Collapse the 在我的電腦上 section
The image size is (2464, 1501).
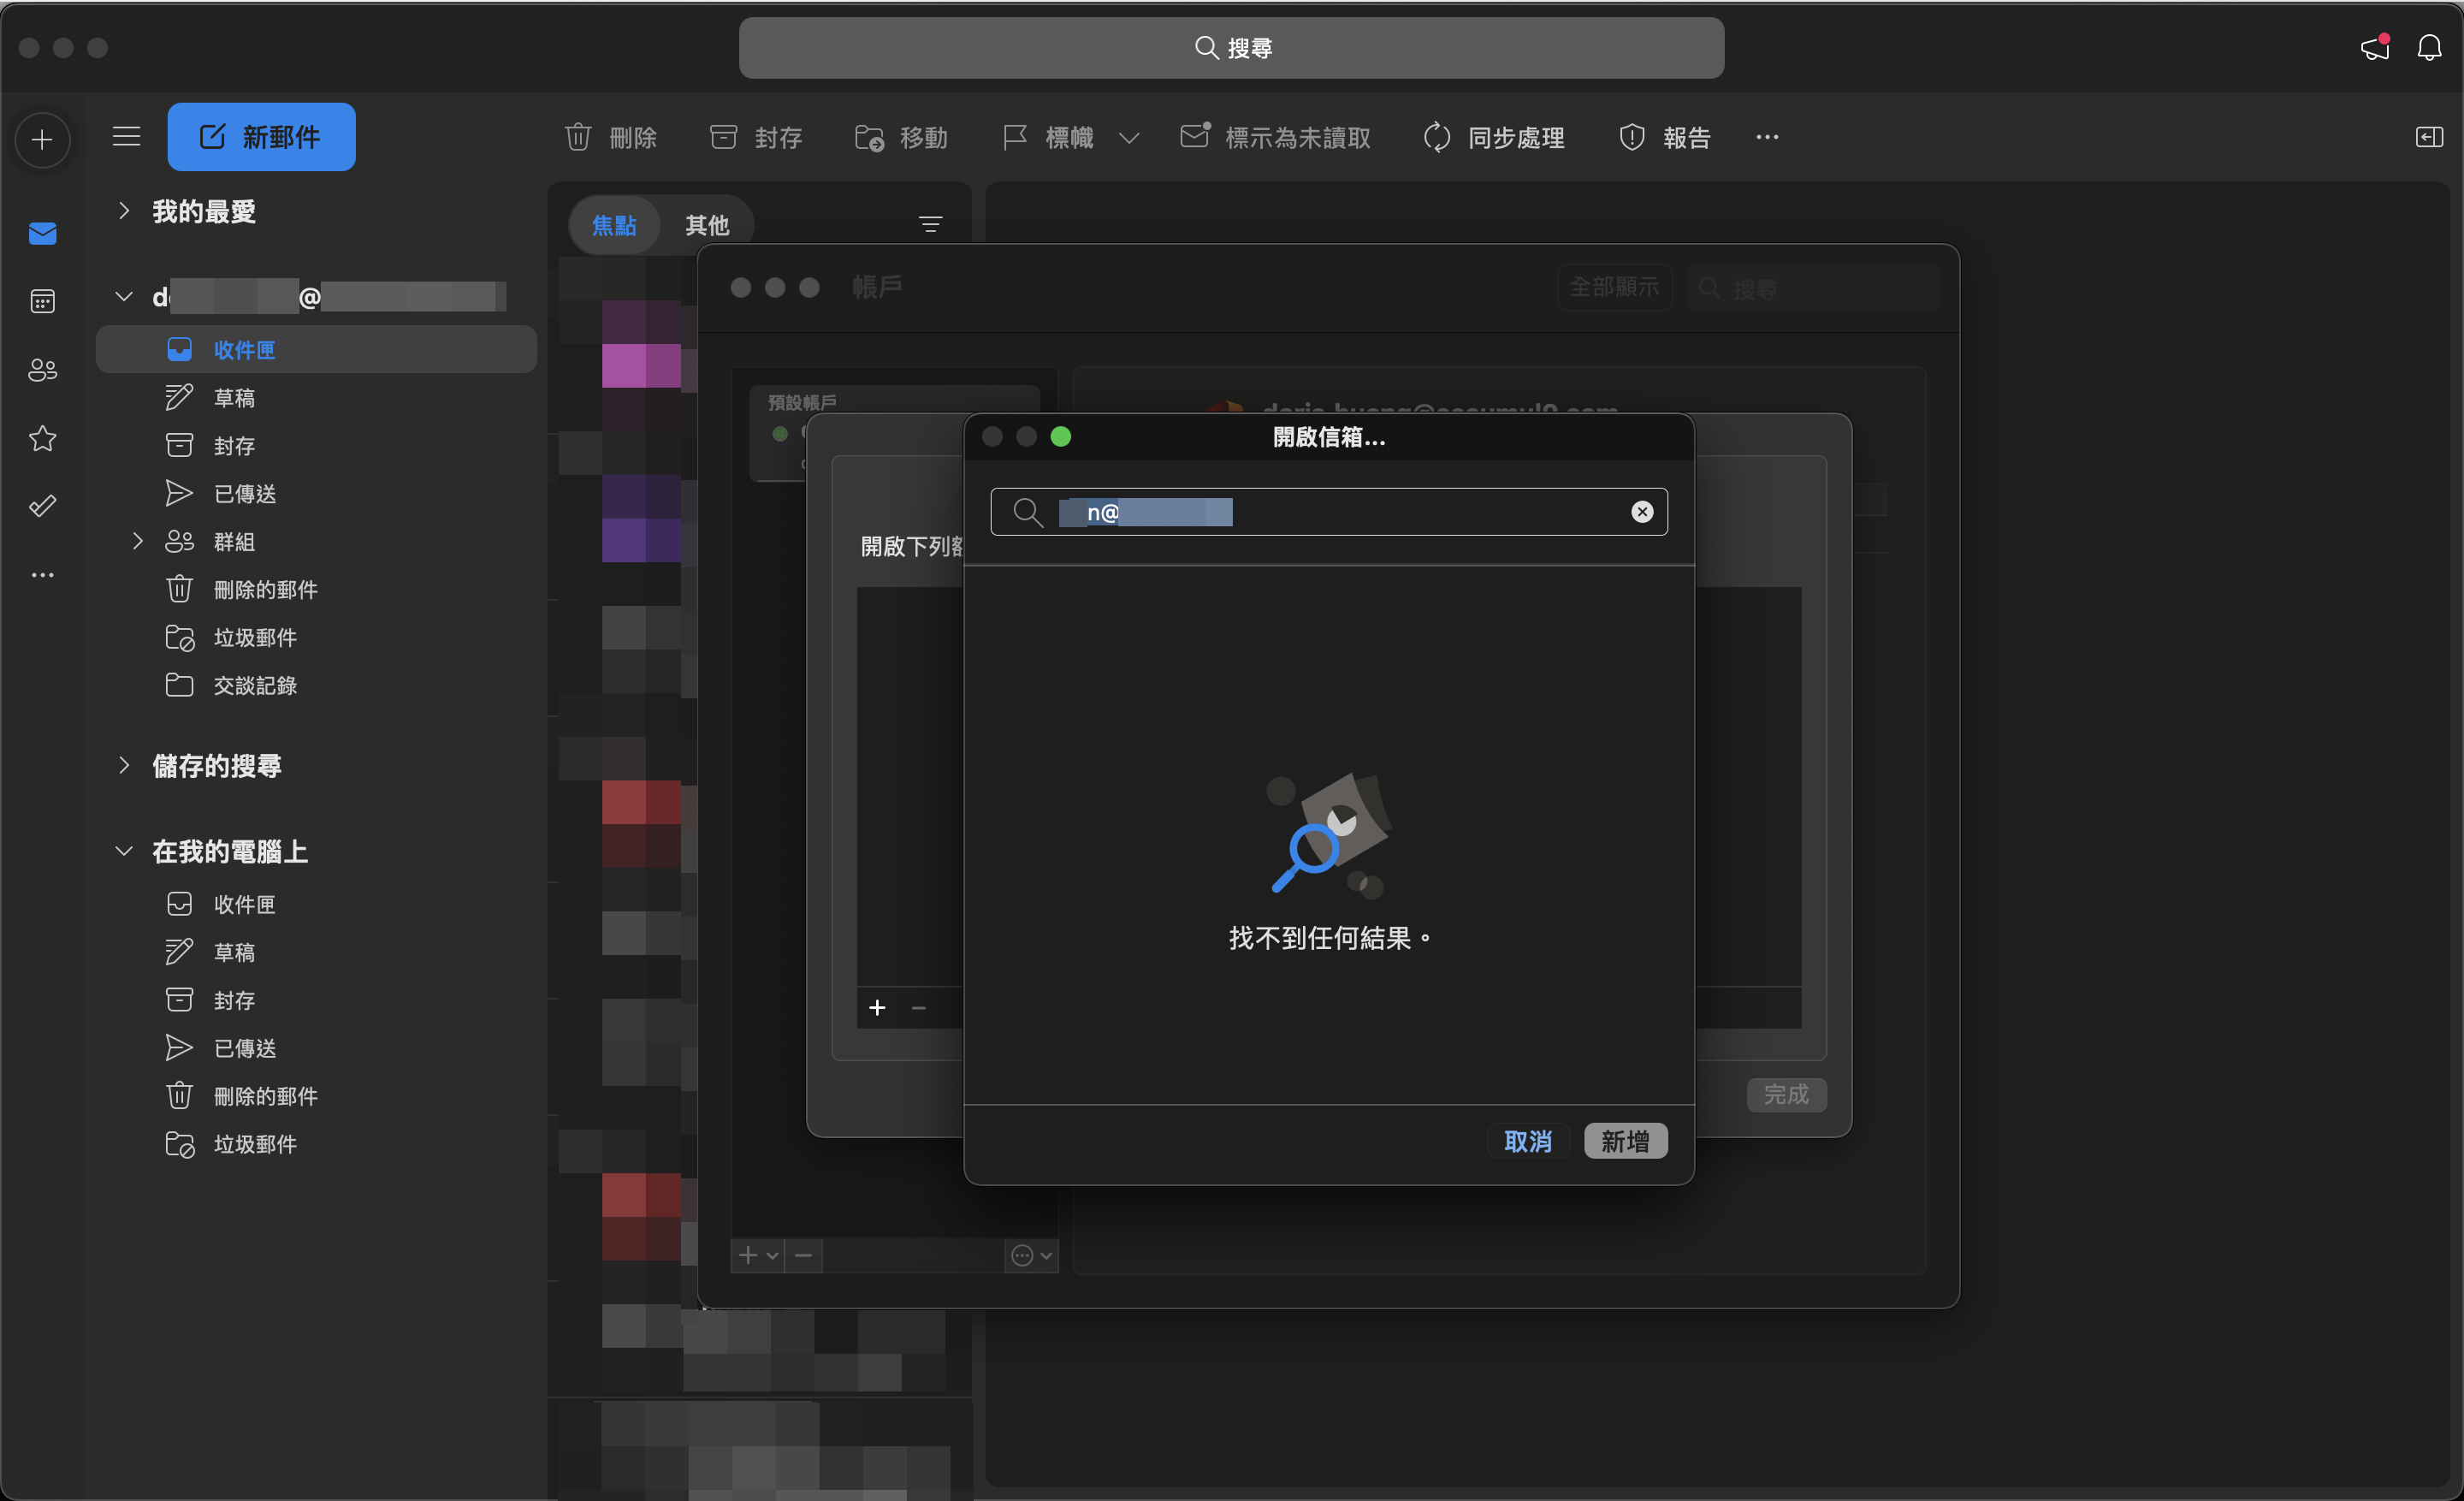click(x=124, y=851)
